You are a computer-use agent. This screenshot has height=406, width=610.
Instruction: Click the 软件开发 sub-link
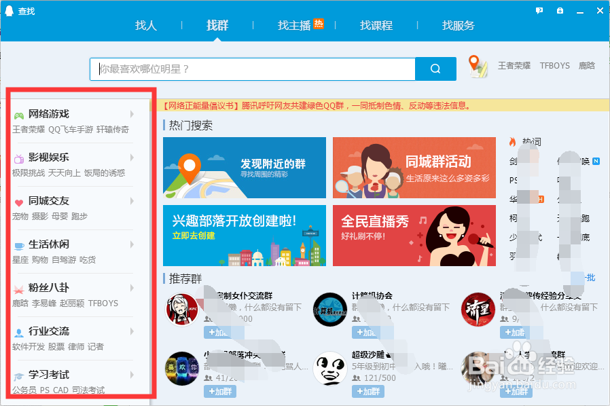click(x=29, y=347)
